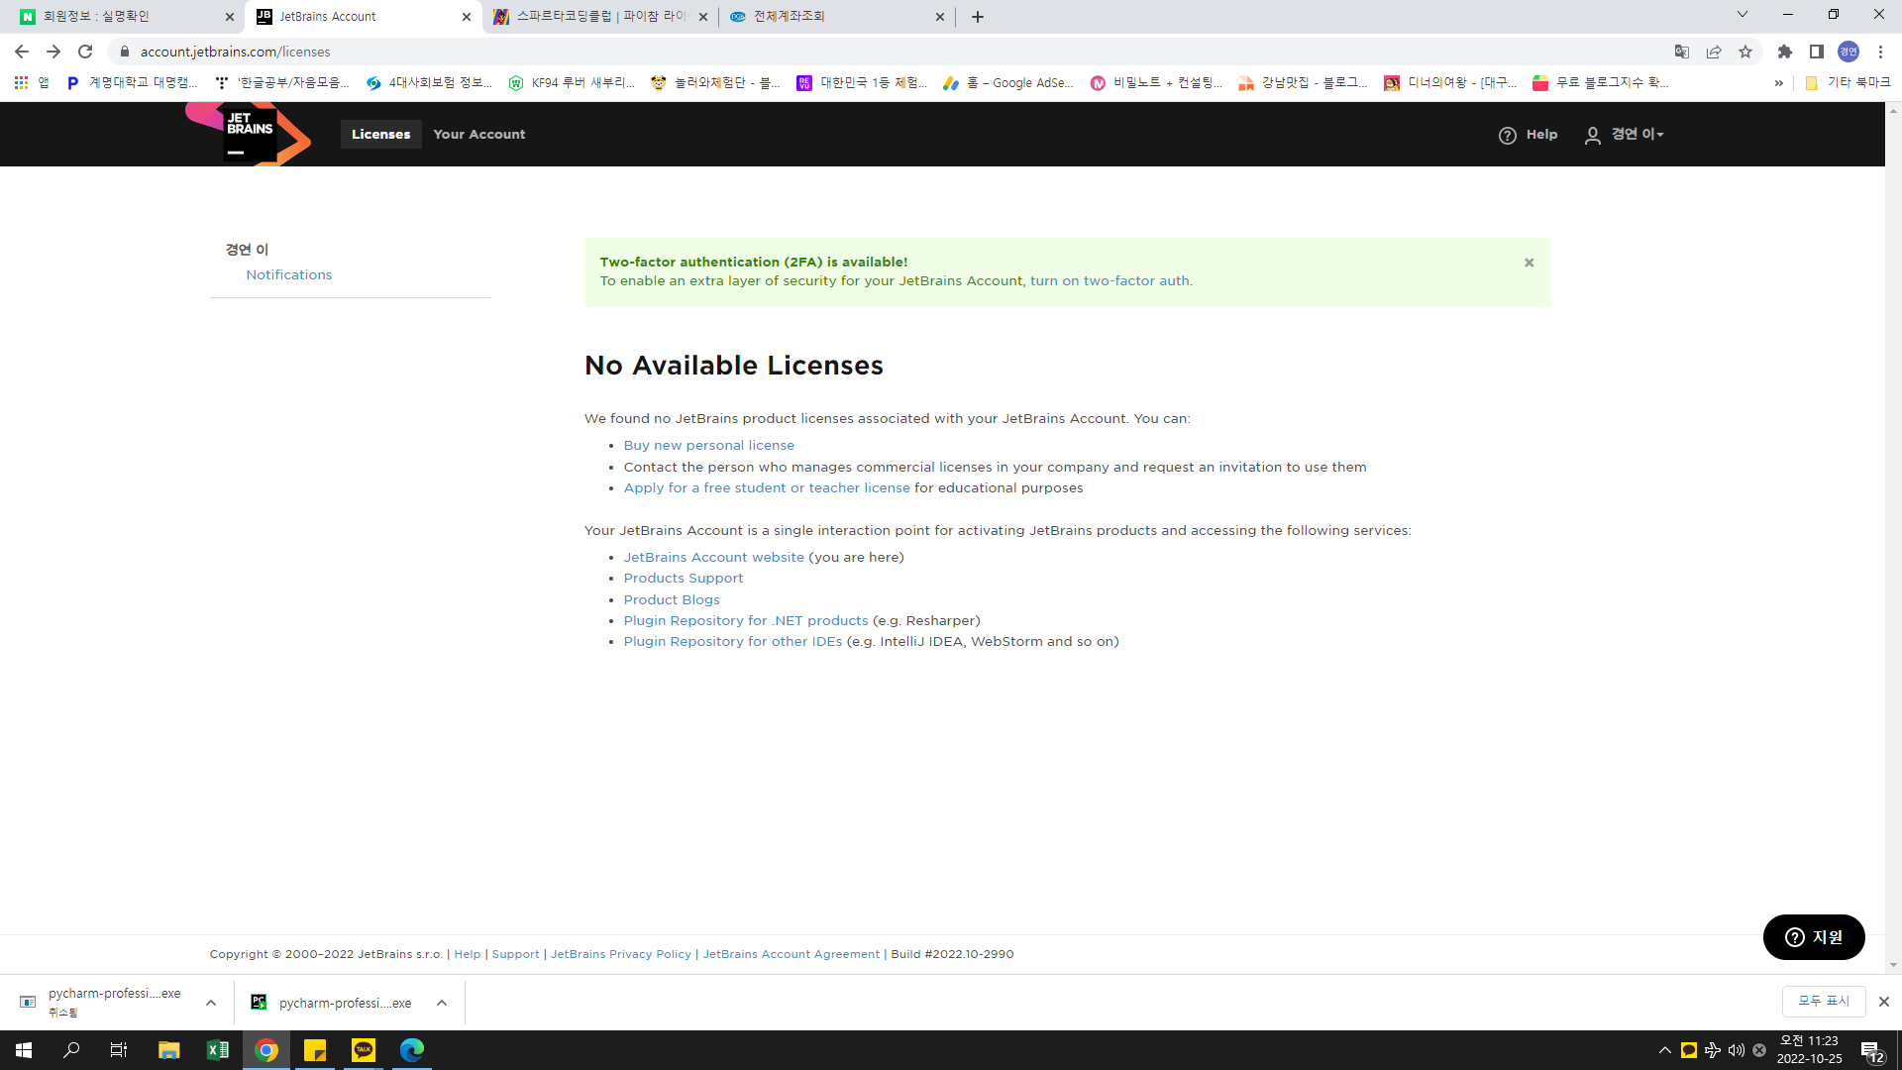Open the Help question-mark icon in header
1902x1070 pixels.
click(1507, 136)
